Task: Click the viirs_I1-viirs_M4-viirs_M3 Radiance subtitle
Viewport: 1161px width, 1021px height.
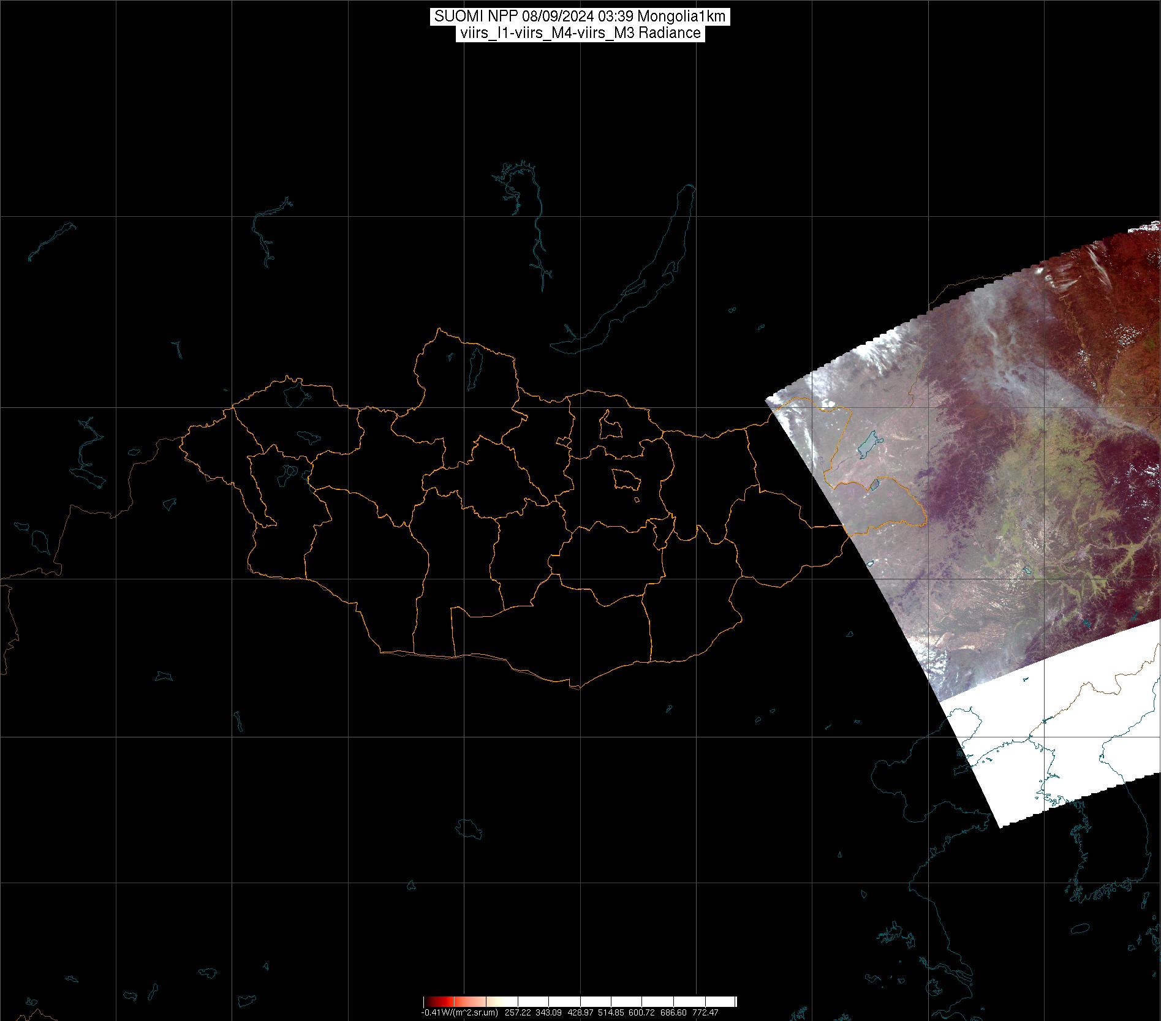Action: [580, 33]
